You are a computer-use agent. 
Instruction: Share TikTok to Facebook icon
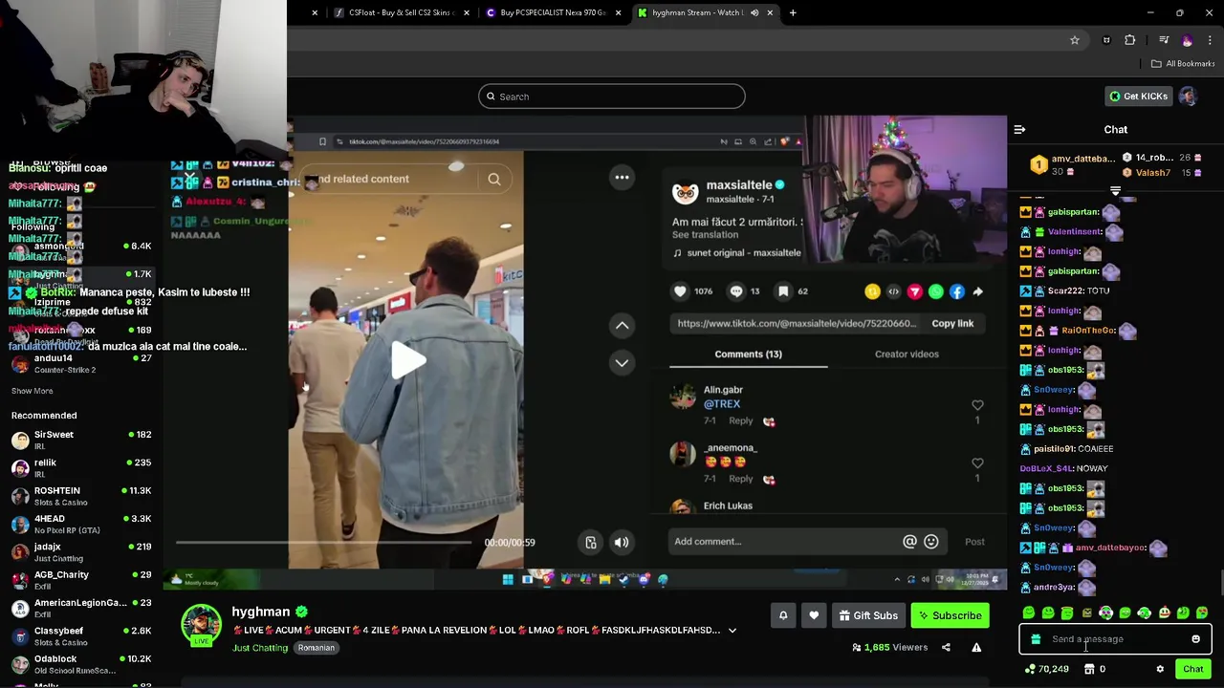pyautogui.click(x=957, y=291)
